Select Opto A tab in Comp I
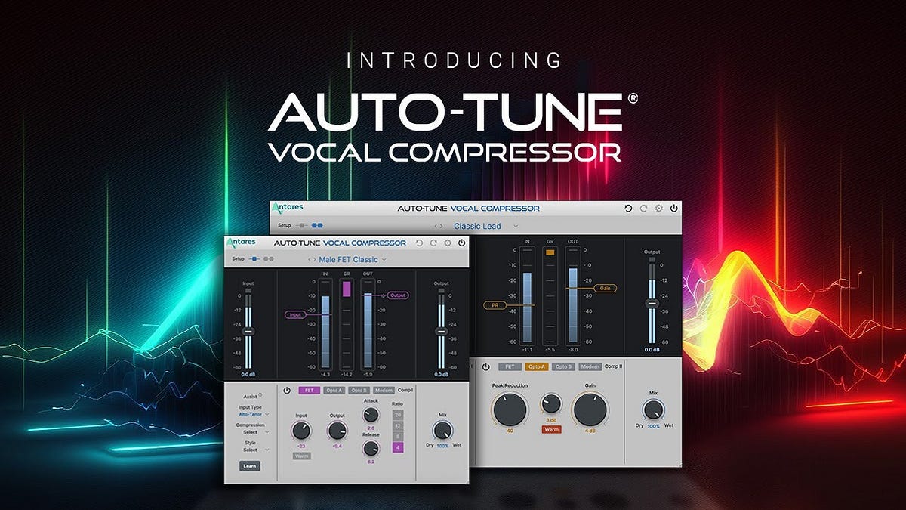The width and height of the screenshot is (906, 510). pyautogui.click(x=334, y=391)
